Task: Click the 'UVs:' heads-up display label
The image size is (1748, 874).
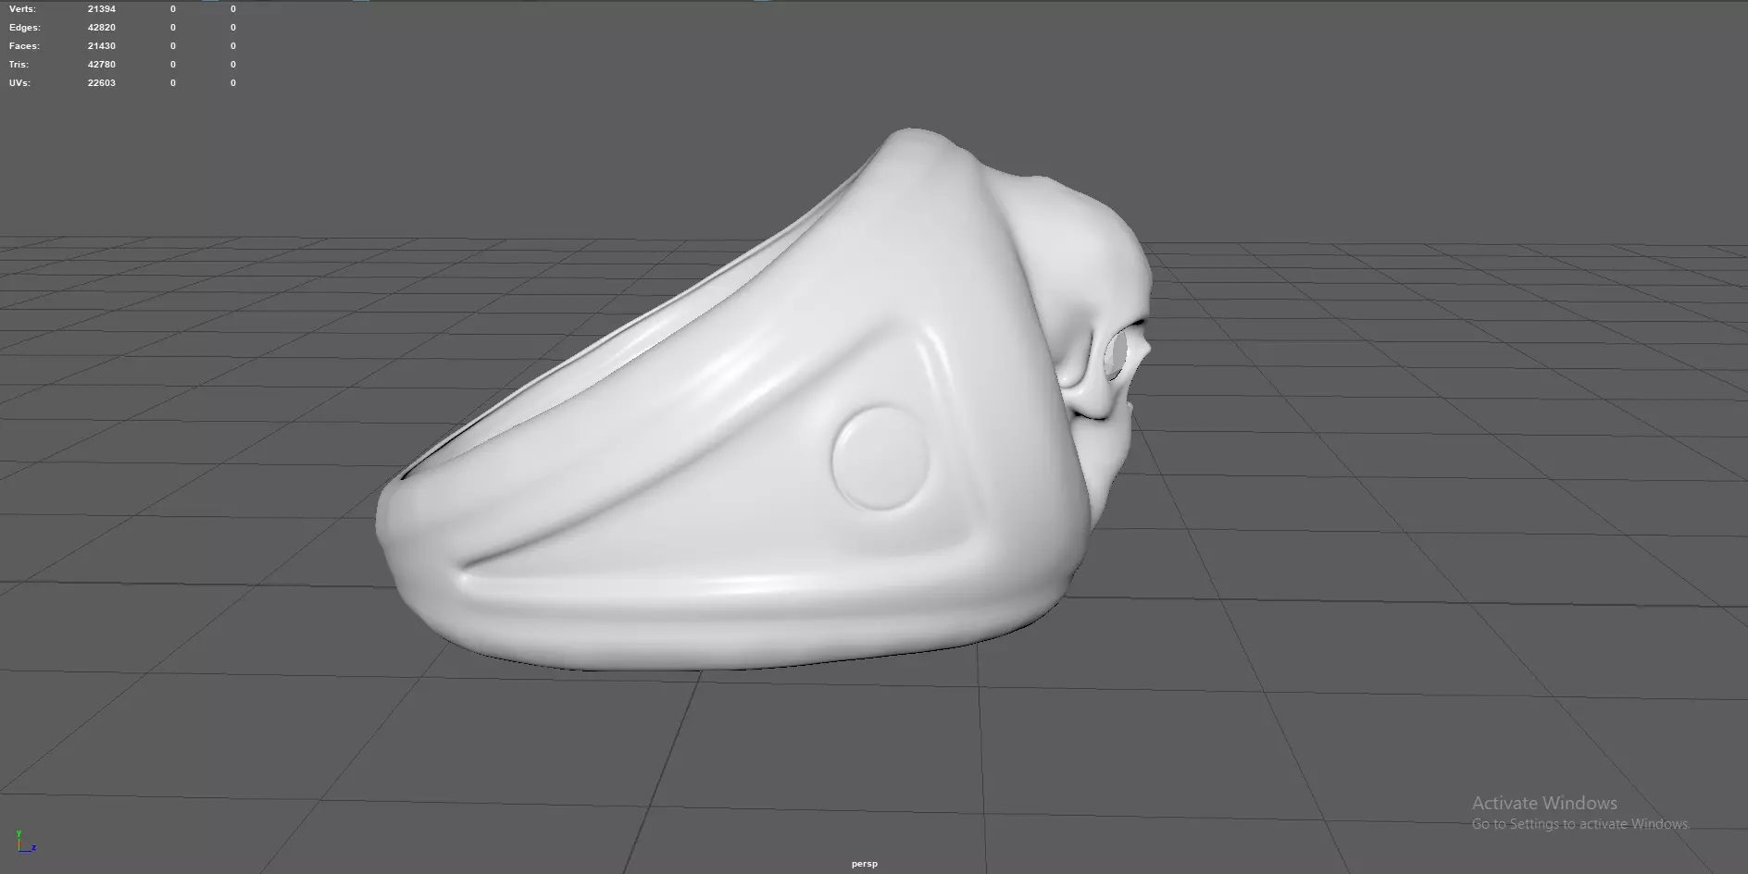Action: (19, 83)
